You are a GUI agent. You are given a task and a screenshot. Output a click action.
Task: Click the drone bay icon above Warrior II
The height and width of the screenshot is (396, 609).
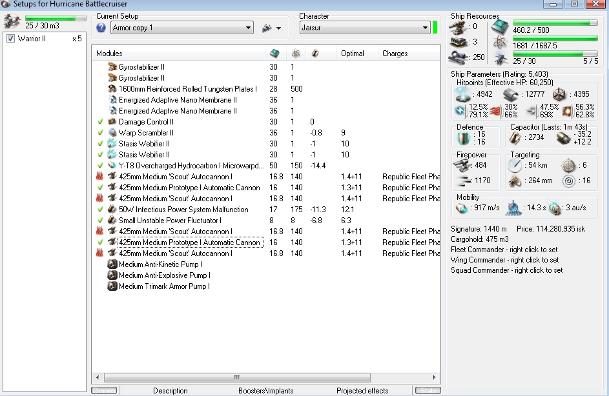point(11,22)
